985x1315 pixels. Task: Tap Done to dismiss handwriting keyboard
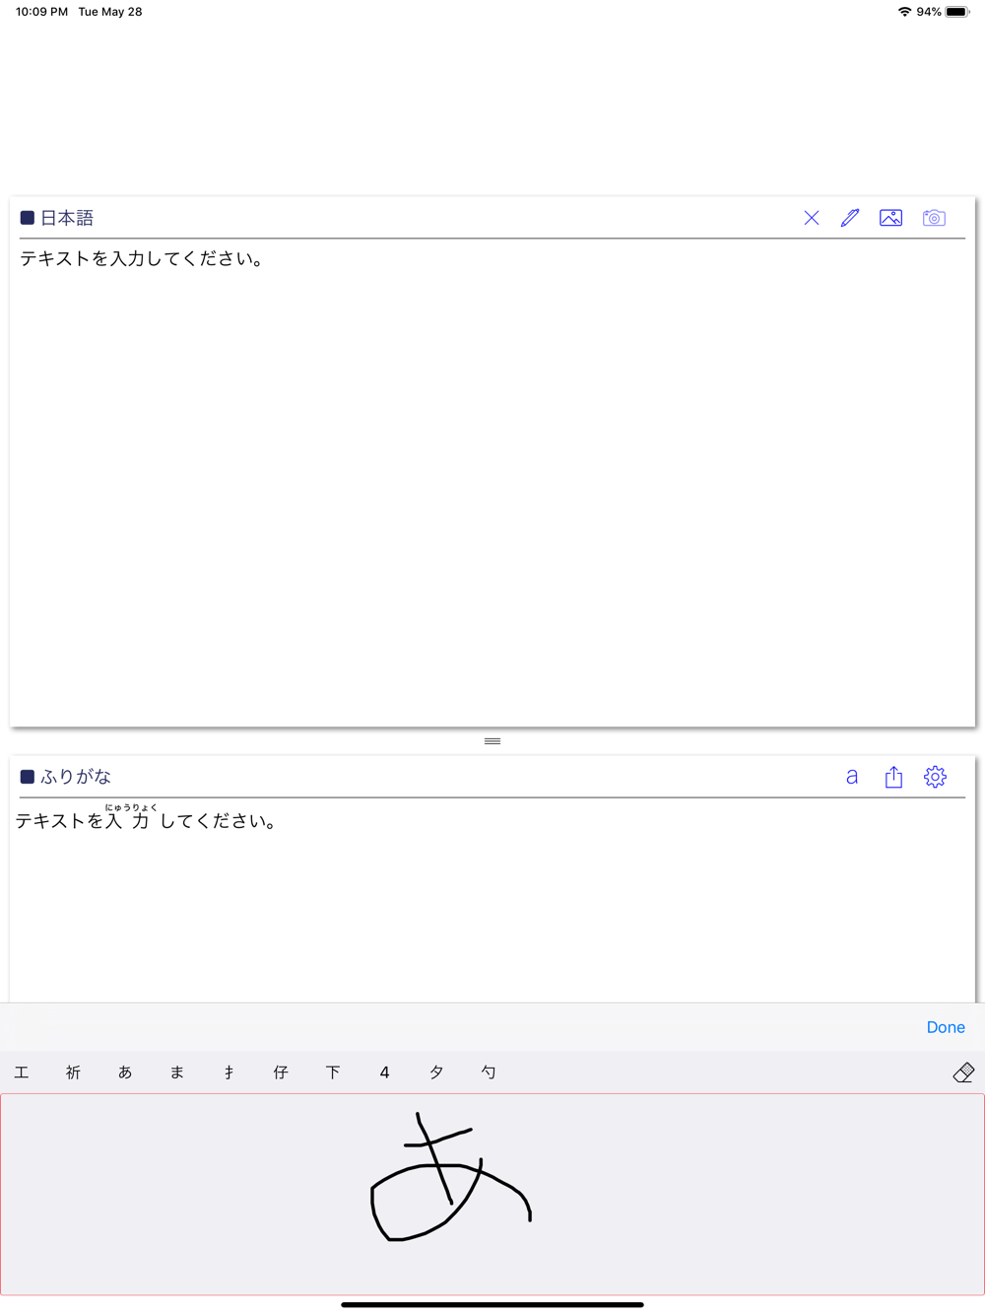point(946,1027)
